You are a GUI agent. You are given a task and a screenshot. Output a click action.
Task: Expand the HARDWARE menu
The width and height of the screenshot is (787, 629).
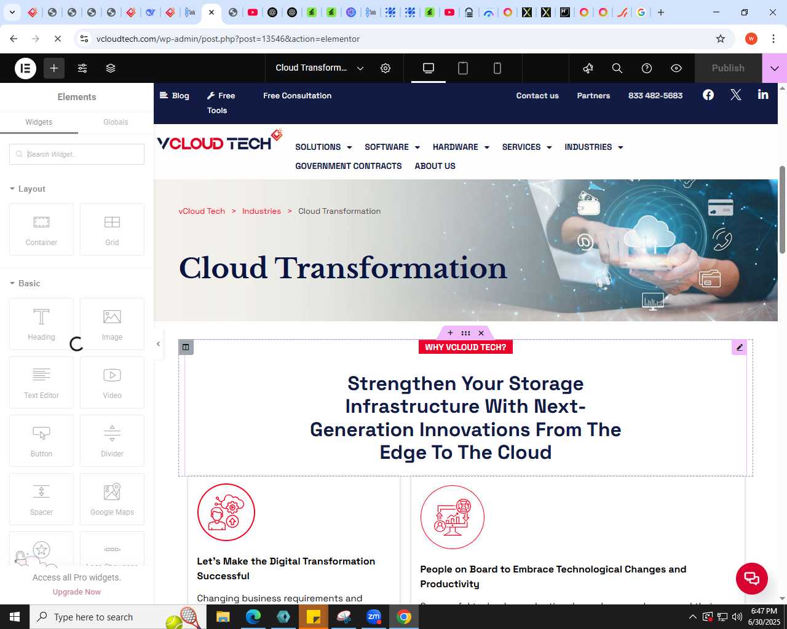461,147
